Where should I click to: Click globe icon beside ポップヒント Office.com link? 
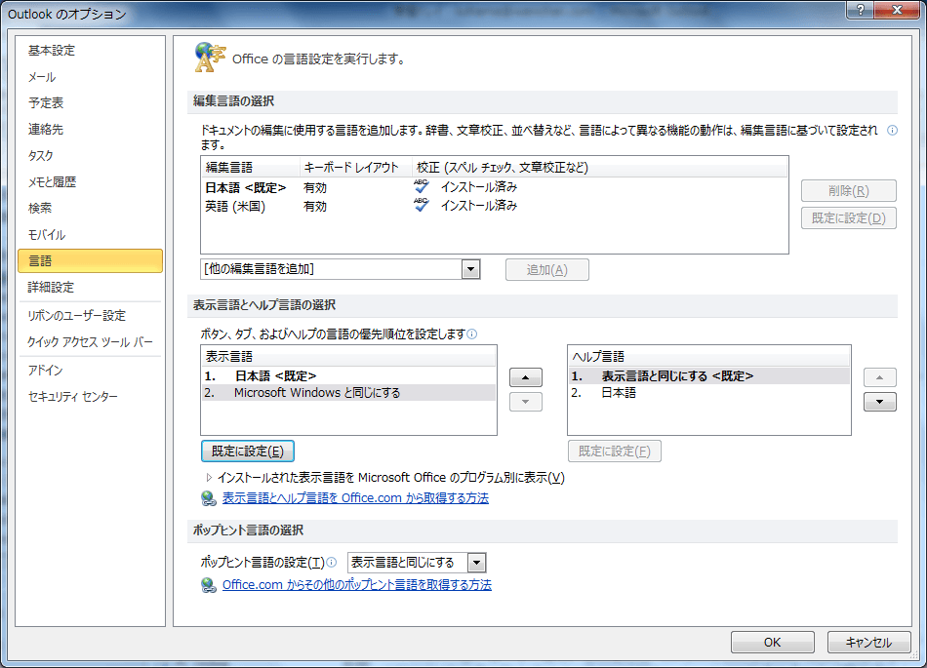[x=208, y=585]
